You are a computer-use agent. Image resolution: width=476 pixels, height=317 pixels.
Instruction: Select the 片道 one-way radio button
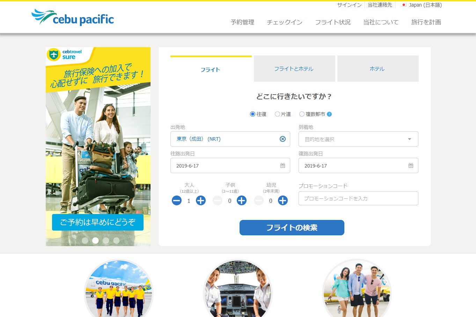coord(277,114)
